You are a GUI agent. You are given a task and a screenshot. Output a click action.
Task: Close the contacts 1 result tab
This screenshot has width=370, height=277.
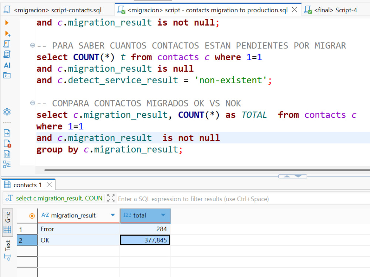pyautogui.click(x=49, y=185)
